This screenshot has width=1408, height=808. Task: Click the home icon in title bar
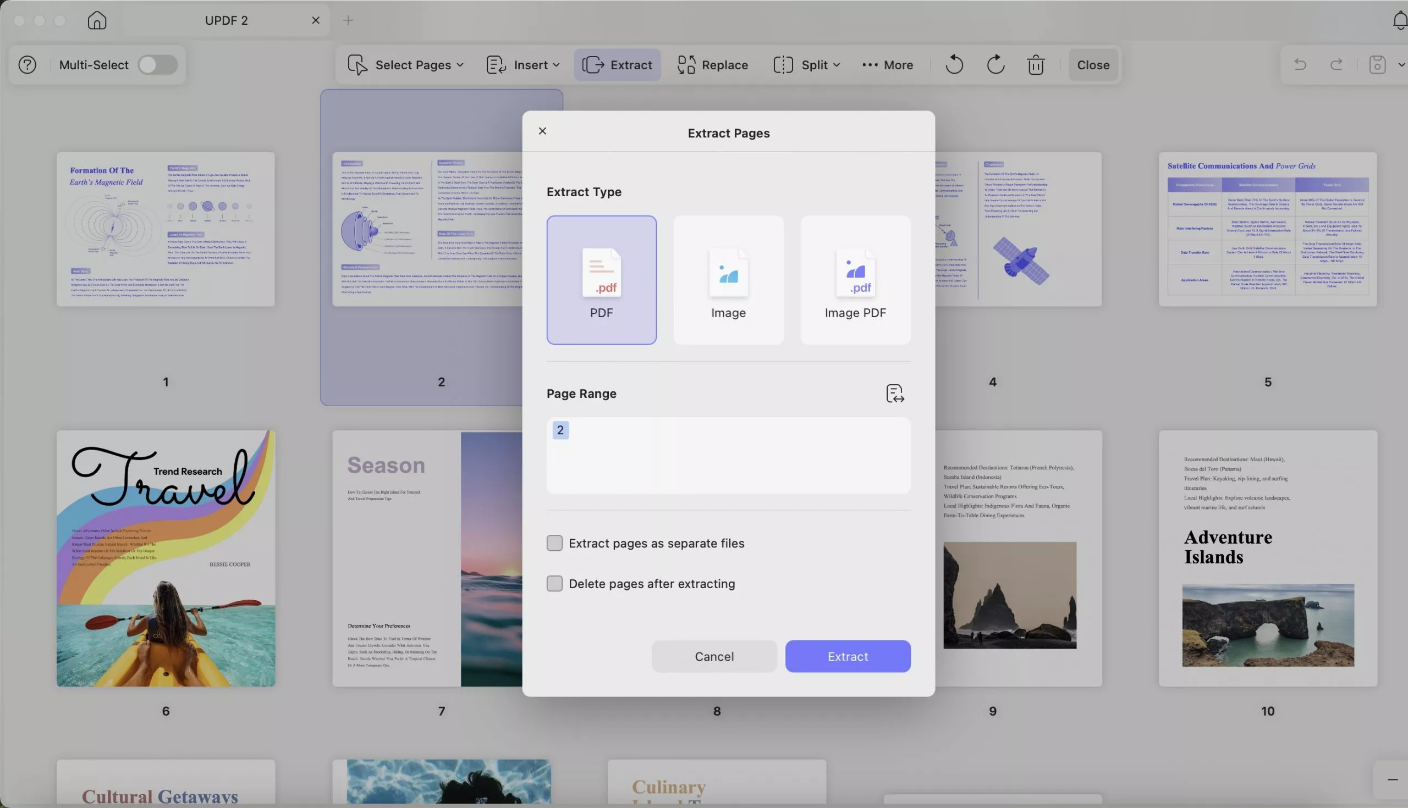click(97, 20)
